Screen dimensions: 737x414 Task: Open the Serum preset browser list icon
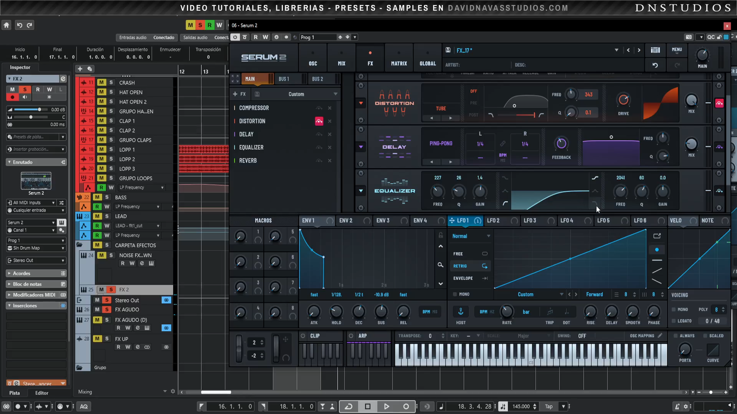pyautogui.click(x=655, y=50)
